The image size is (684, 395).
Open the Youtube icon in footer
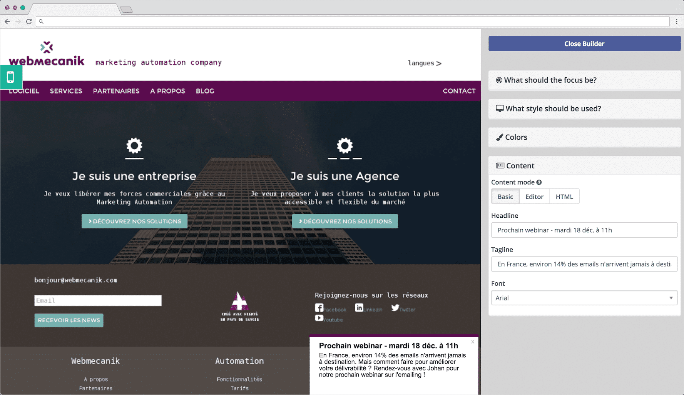[319, 318]
